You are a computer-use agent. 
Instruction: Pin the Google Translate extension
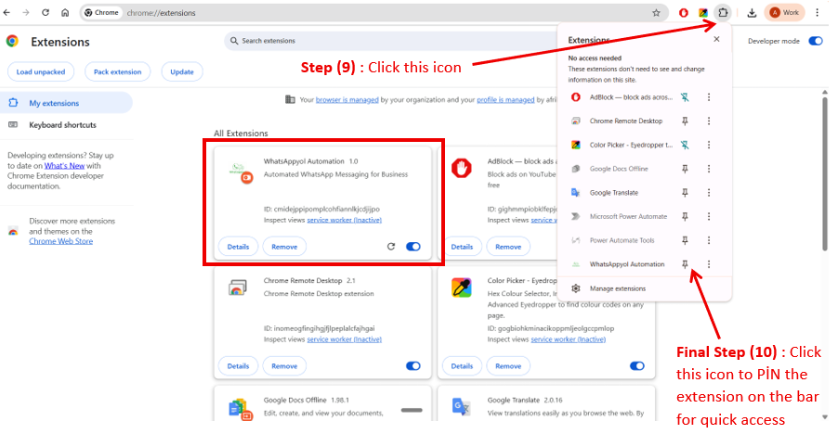click(x=685, y=193)
